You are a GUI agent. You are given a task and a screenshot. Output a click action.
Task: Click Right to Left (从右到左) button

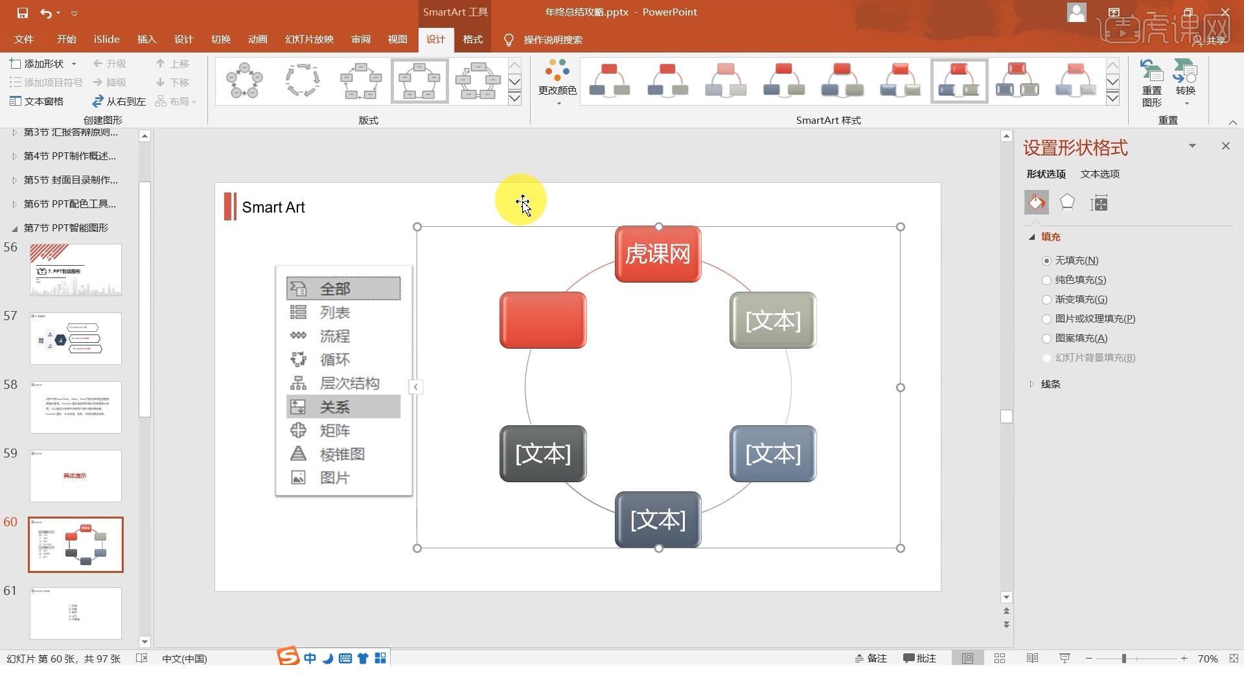[x=119, y=101]
